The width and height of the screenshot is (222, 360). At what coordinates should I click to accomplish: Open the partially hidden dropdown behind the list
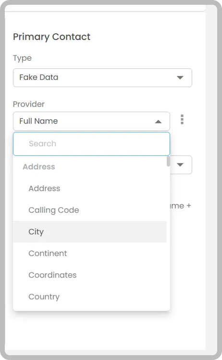pyautogui.click(x=181, y=165)
